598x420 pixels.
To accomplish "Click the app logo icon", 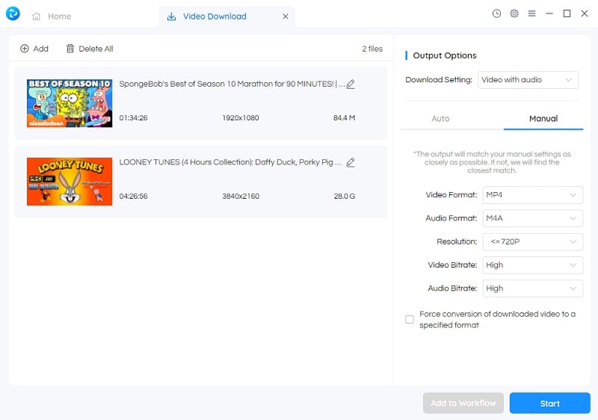I will tap(13, 13).
